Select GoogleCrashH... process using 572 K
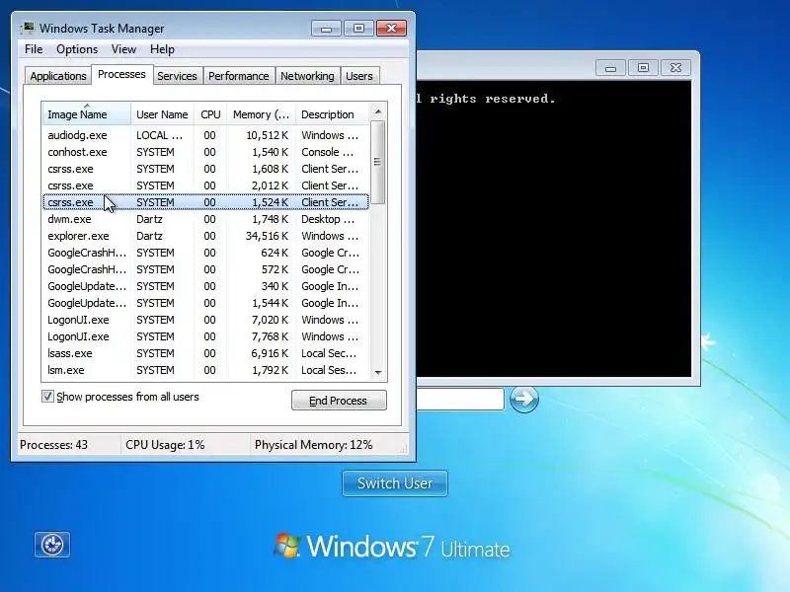This screenshot has height=592, width=790. (206, 269)
